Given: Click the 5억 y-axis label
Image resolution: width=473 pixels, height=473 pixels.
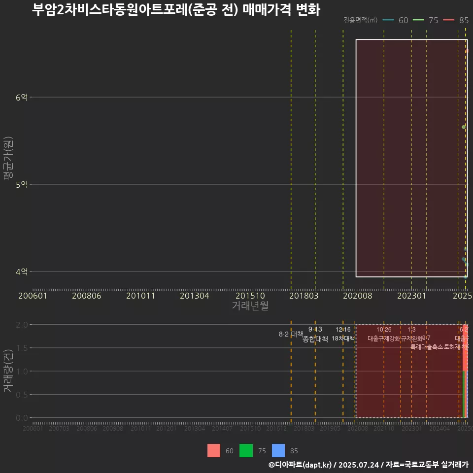Looking at the screenshot, I should click(x=22, y=184).
